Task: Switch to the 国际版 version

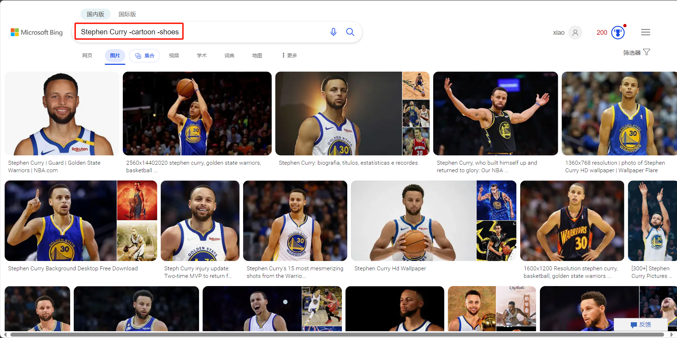Action: click(127, 14)
